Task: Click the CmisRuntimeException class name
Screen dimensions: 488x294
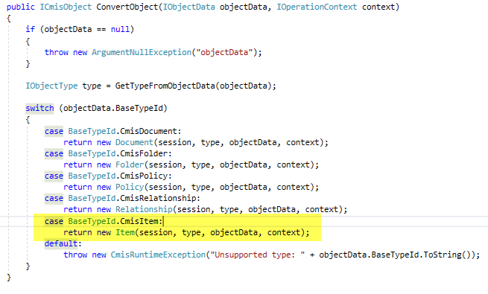Action: pyautogui.click(x=158, y=255)
